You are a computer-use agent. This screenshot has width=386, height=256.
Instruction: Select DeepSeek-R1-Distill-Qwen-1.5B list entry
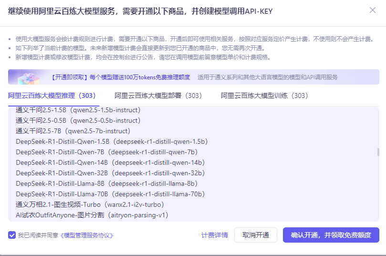(x=112, y=141)
